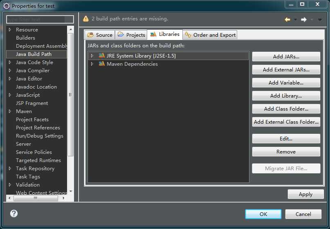
Task: Expand the Resource tree node
Action: [x=10, y=30]
